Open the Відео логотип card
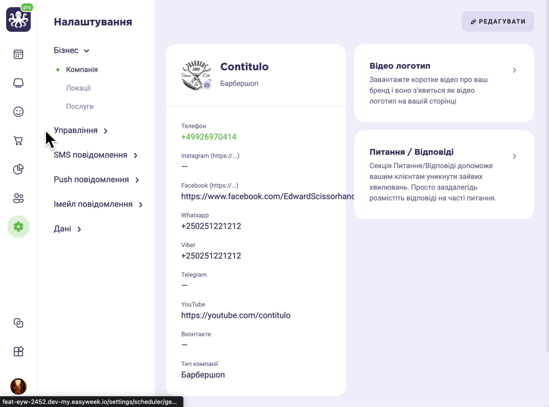 click(x=444, y=83)
